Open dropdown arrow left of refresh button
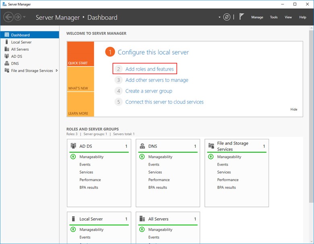 220,17
